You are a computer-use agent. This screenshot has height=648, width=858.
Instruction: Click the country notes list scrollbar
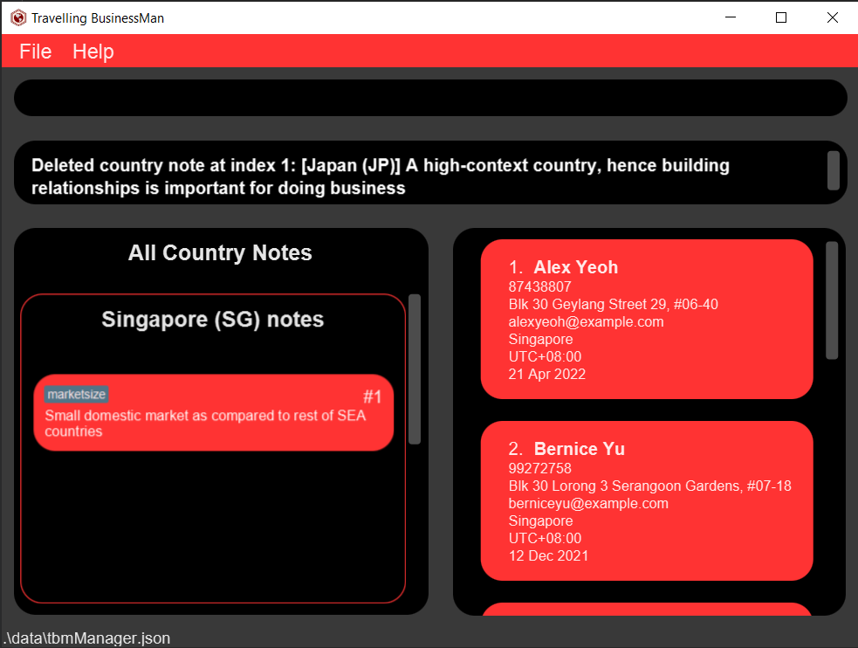[415, 368]
